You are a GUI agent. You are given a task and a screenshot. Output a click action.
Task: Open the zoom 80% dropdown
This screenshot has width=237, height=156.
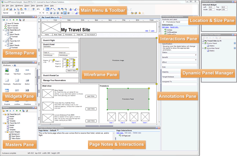pos(44,9)
